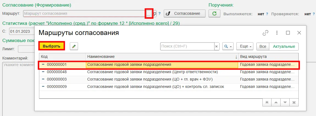The image size is (316, 116).
Task: Select row with code 000000003
Action: tap(169, 79)
